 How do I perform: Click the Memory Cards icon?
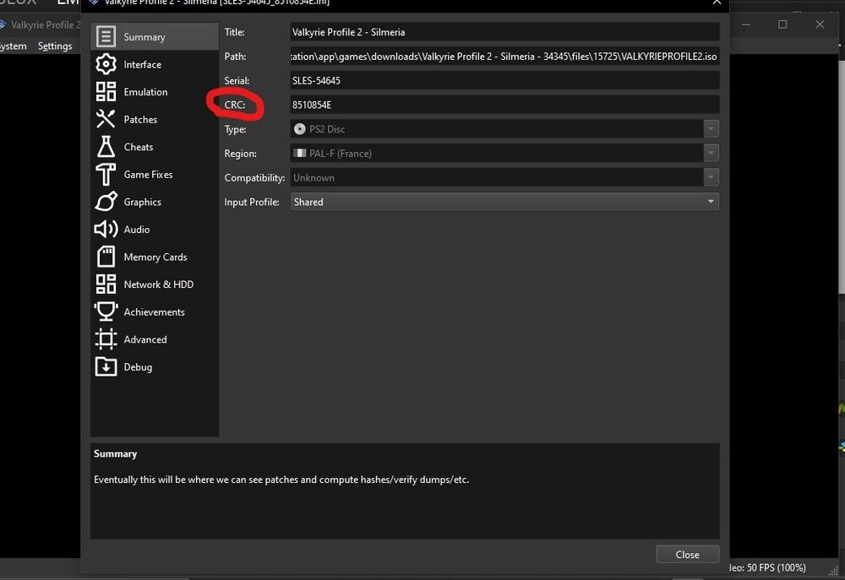pos(106,257)
